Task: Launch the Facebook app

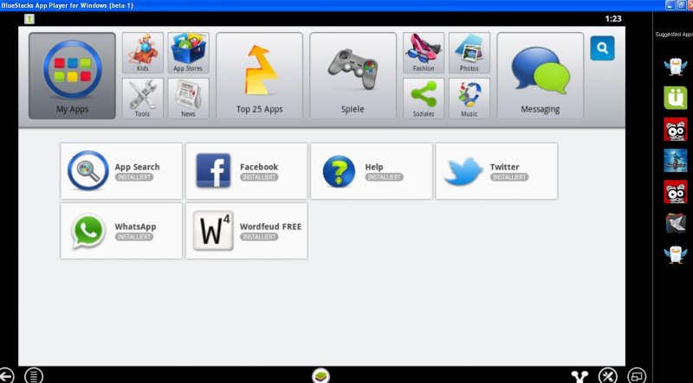Action: (x=246, y=171)
